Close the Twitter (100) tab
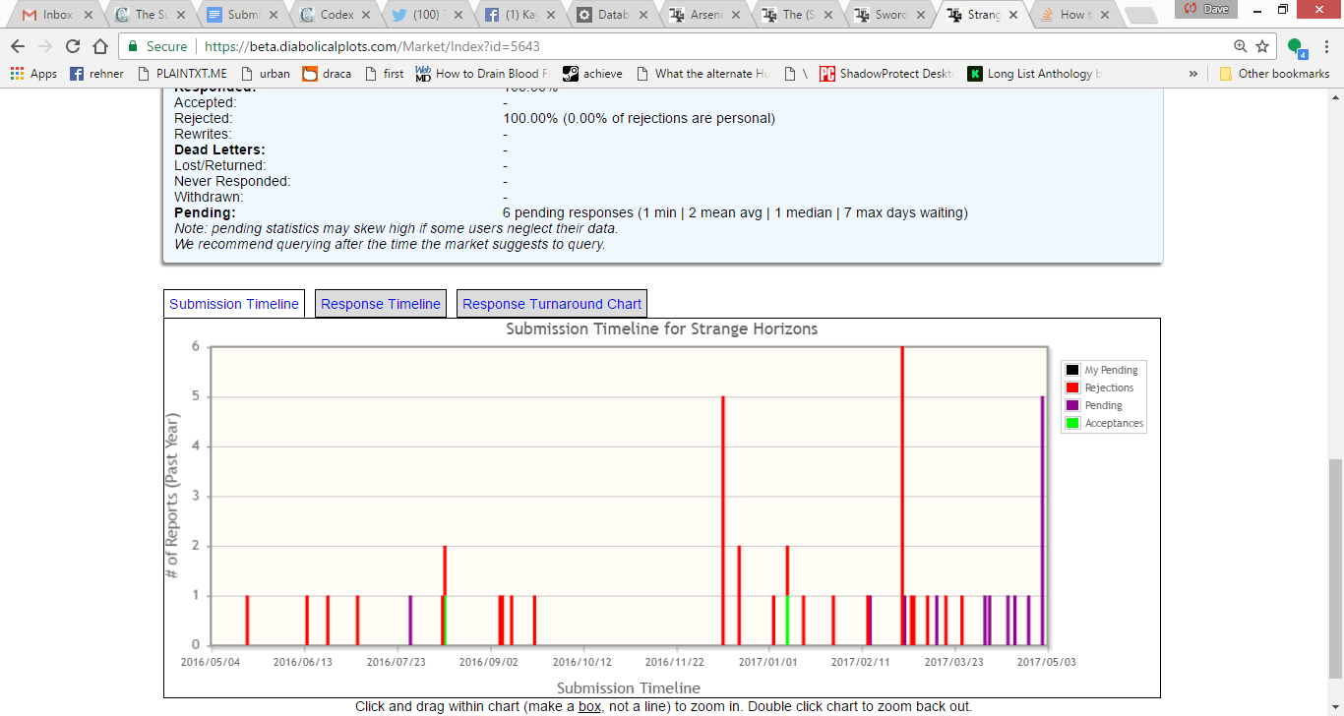The width and height of the screenshot is (1344, 716). [x=458, y=15]
